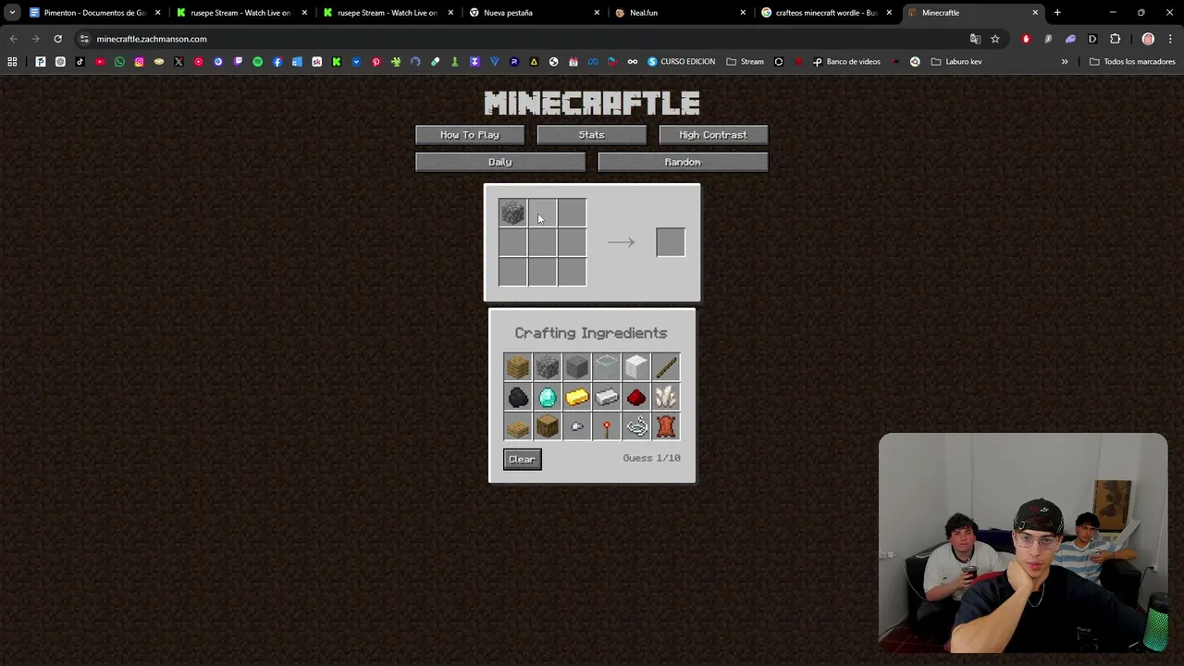Image resolution: width=1184 pixels, height=666 pixels.
Task: Expand the Laburo kev bookmarks folder
Action: click(x=956, y=62)
